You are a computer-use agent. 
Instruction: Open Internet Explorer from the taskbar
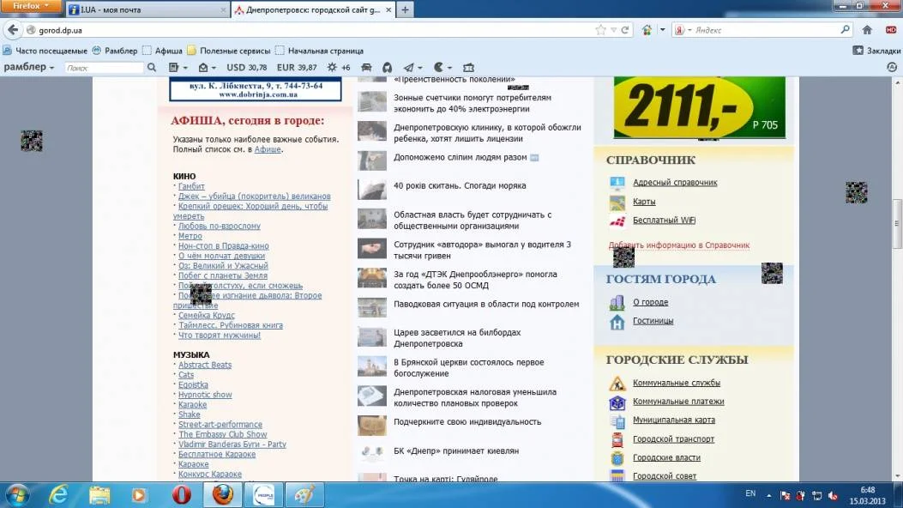(x=58, y=495)
